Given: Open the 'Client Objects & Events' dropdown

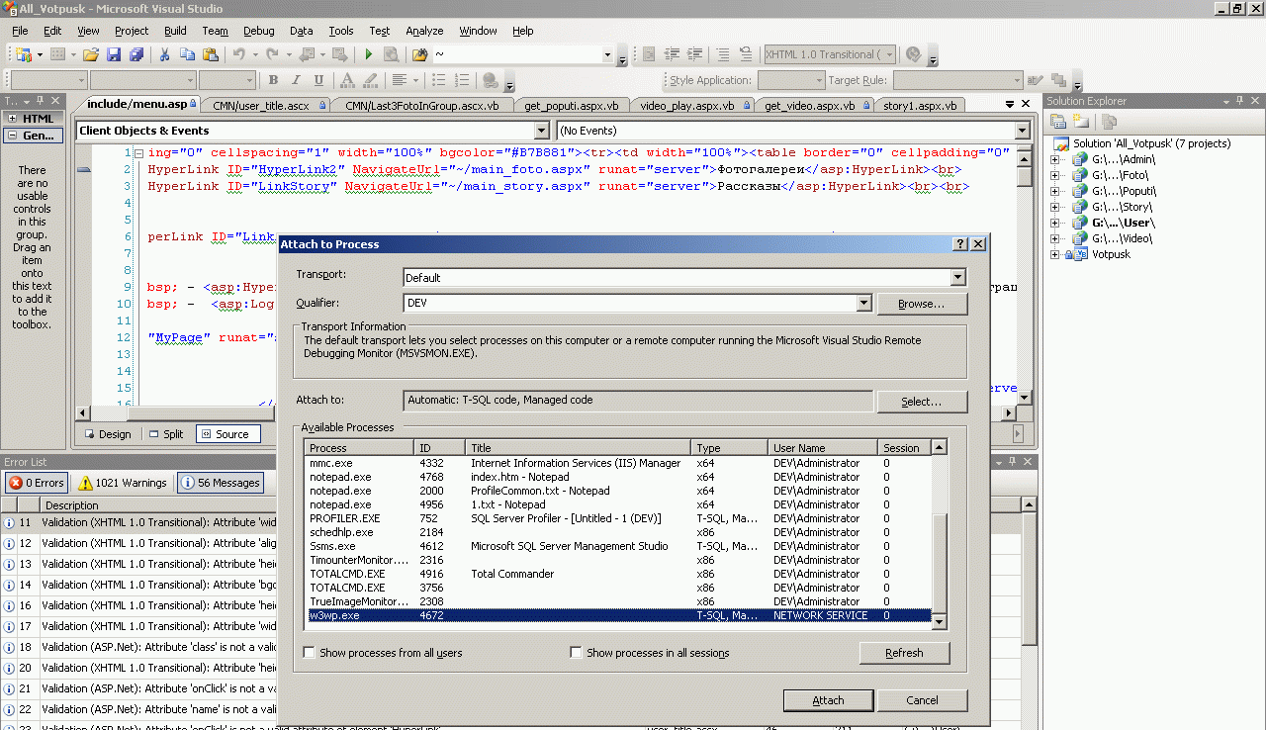Looking at the screenshot, I should (x=541, y=131).
